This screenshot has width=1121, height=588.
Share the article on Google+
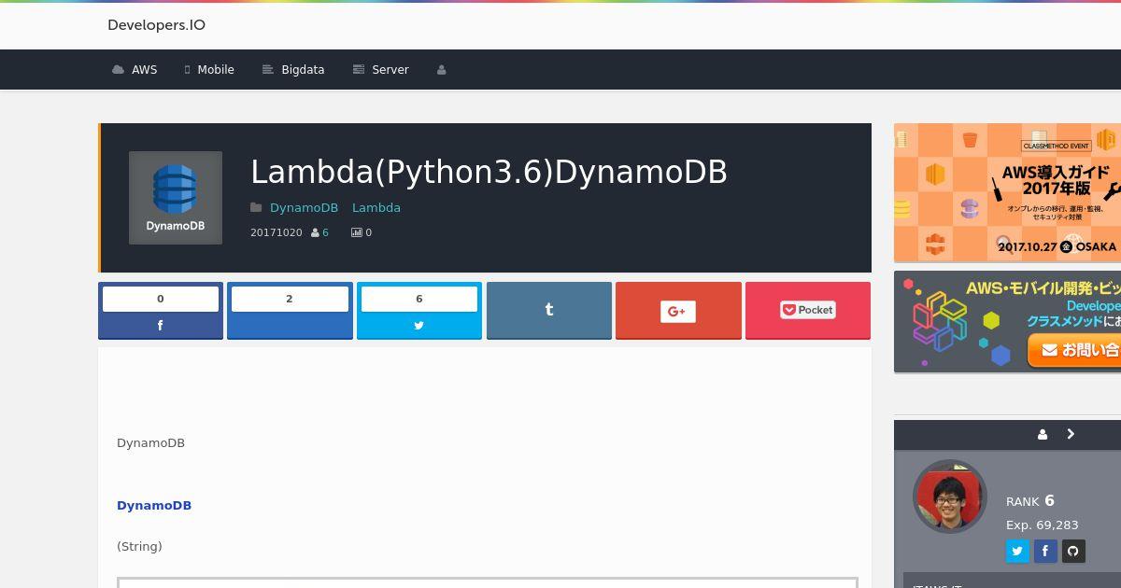(678, 311)
